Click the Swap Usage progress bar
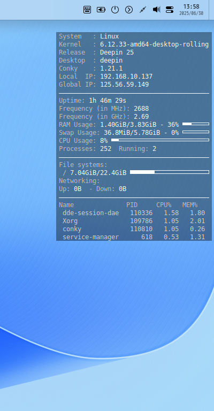 [x=196, y=132]
